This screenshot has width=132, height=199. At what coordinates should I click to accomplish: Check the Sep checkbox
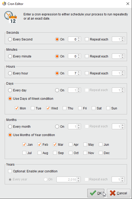coord(55,153)
